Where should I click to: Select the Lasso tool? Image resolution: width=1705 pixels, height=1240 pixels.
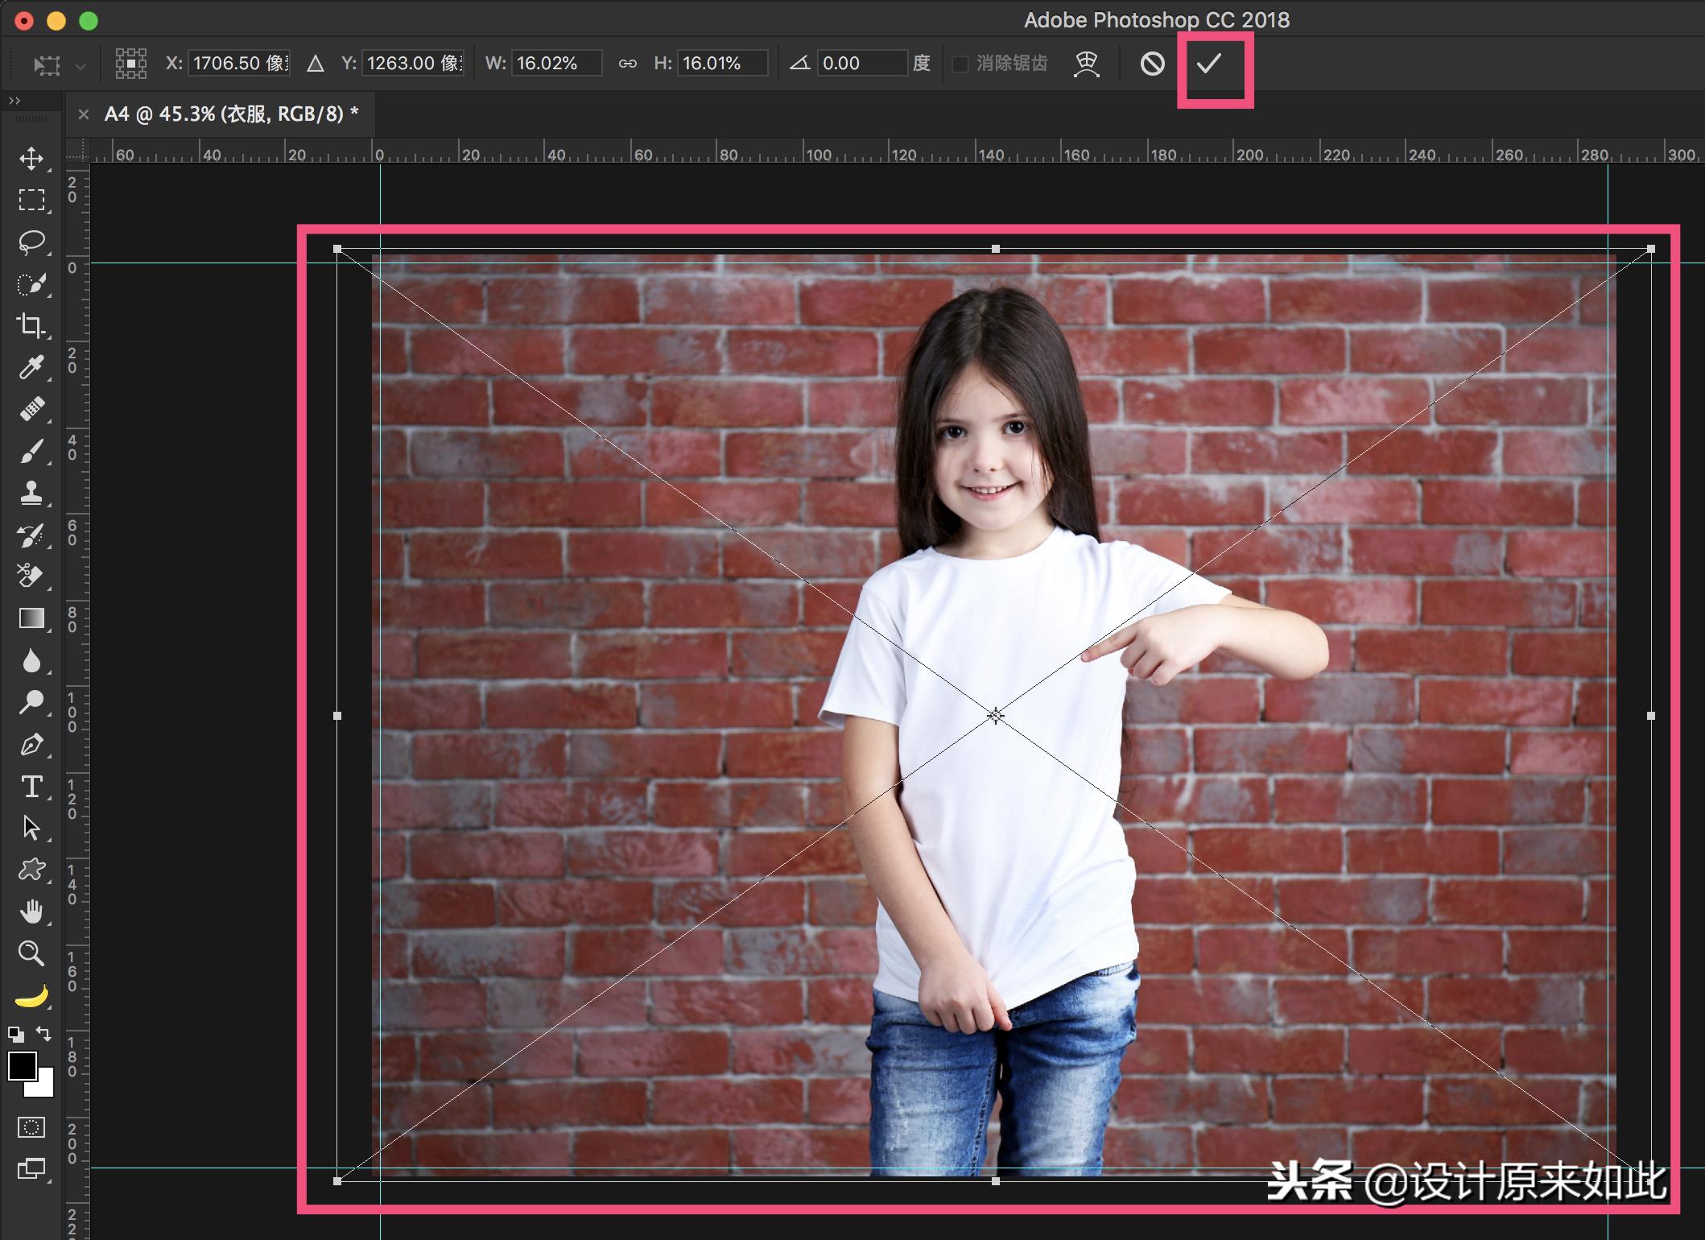coord(31,242)
